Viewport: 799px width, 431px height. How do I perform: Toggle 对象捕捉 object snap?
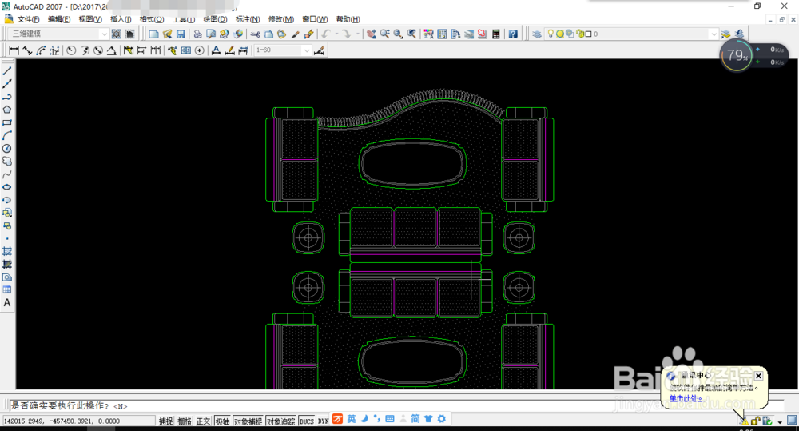click(x=248, y=421)
